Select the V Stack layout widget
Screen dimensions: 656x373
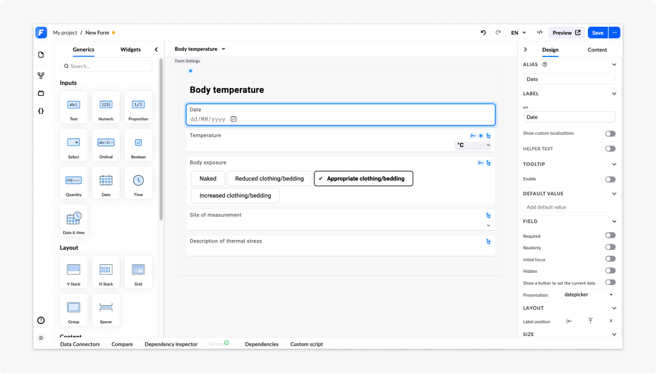[73, 272]
